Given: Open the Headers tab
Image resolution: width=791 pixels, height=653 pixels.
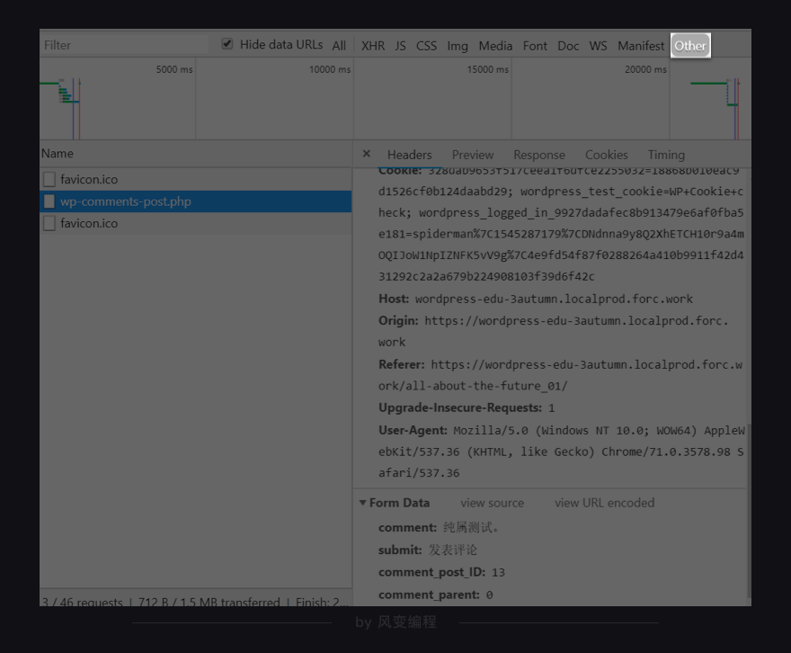Looking at the screenshot, I should tap(409, 155).
